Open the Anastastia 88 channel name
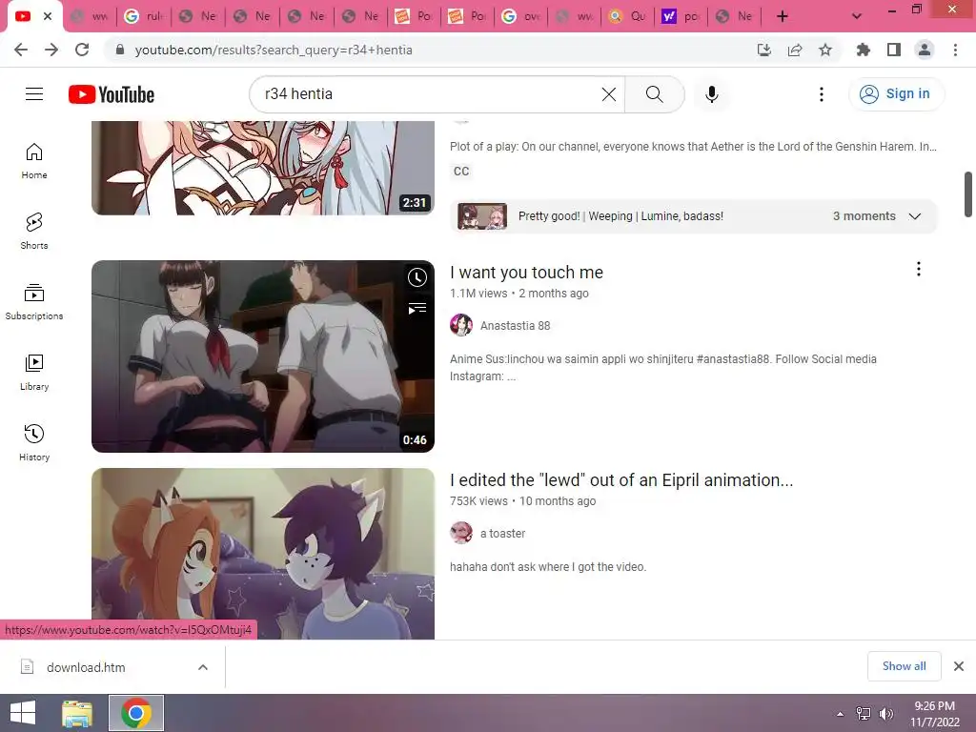Image resolution: width=976 pixels, height=732 pixels. pos(515,326)
